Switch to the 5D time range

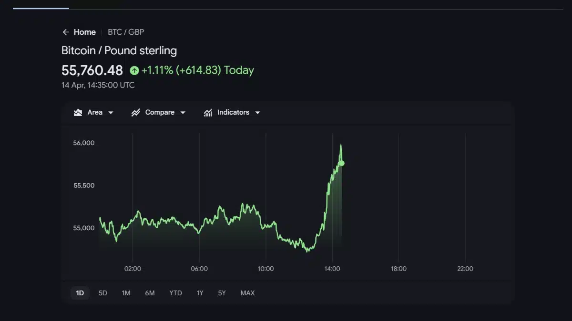point(102,293)
